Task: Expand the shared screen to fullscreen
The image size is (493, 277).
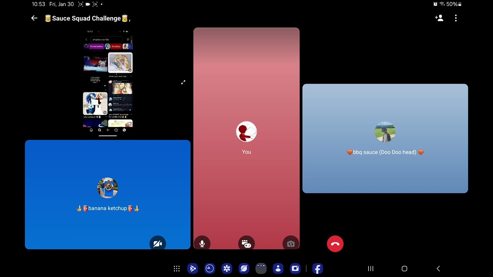Action: pyautogui.click(x=183, y=82)
